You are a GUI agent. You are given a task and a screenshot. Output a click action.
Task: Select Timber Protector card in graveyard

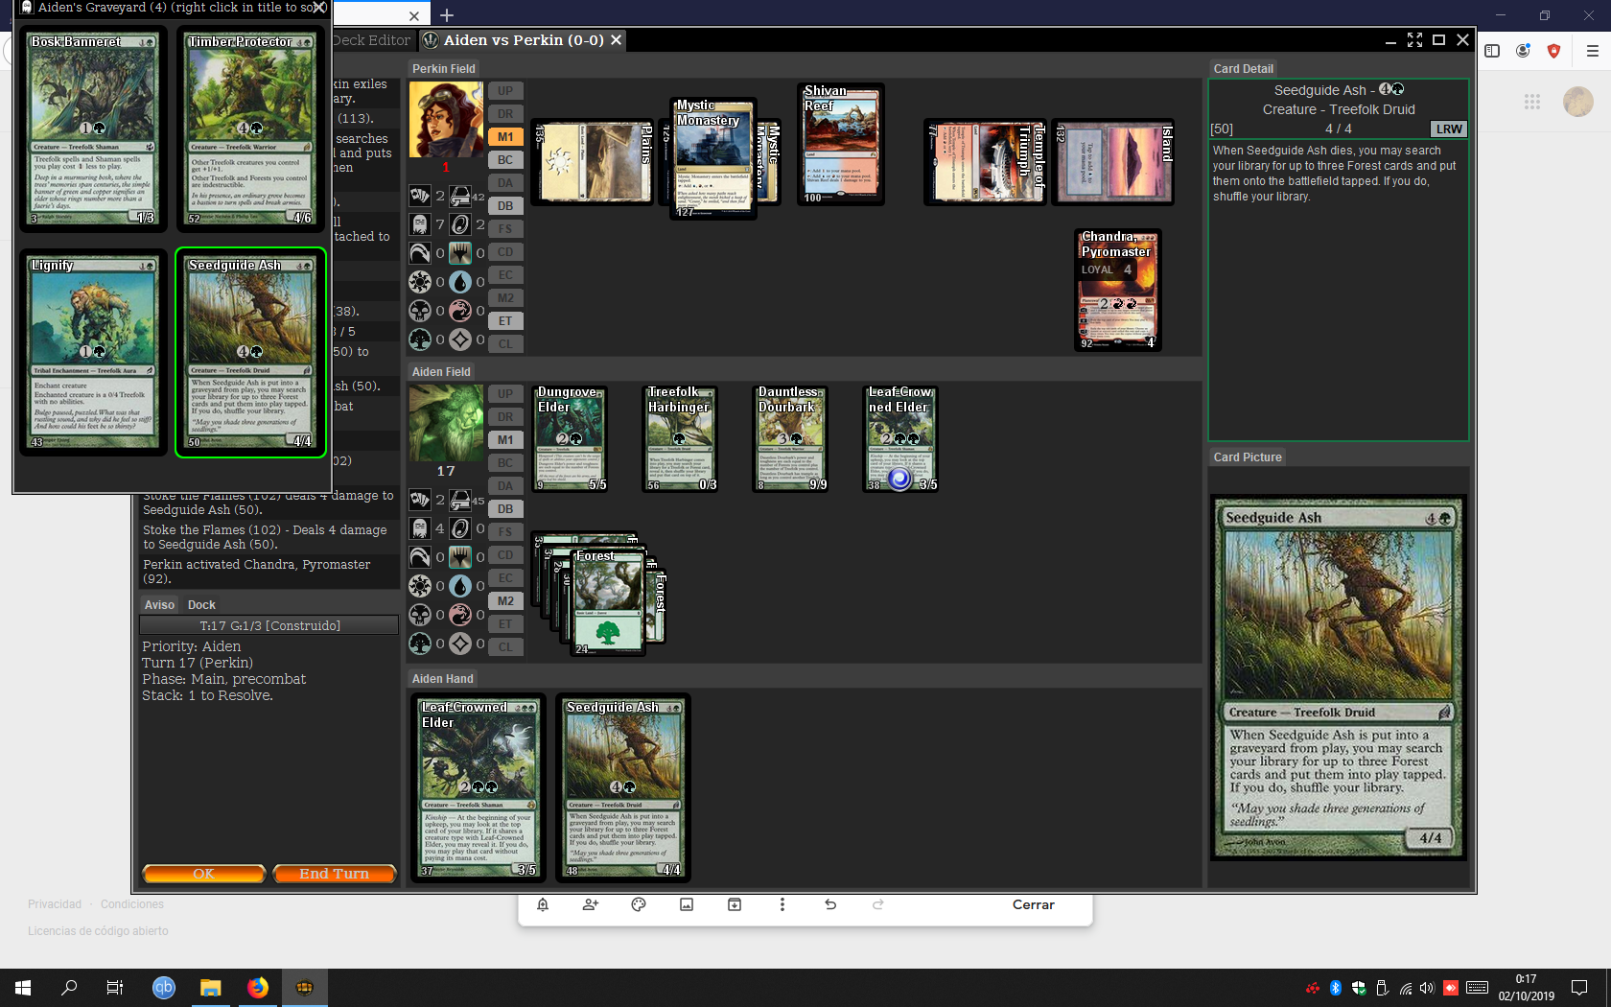(249, 129)
